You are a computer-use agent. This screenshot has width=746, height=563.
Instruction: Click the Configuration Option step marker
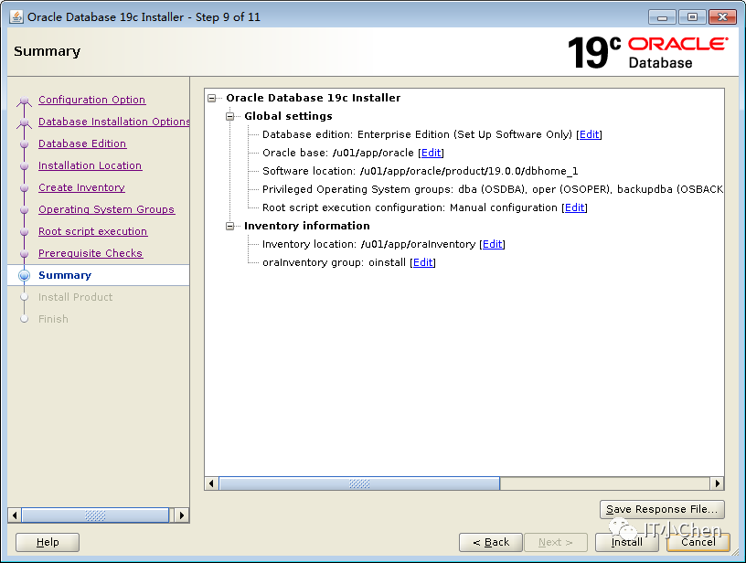coord(25,101)
